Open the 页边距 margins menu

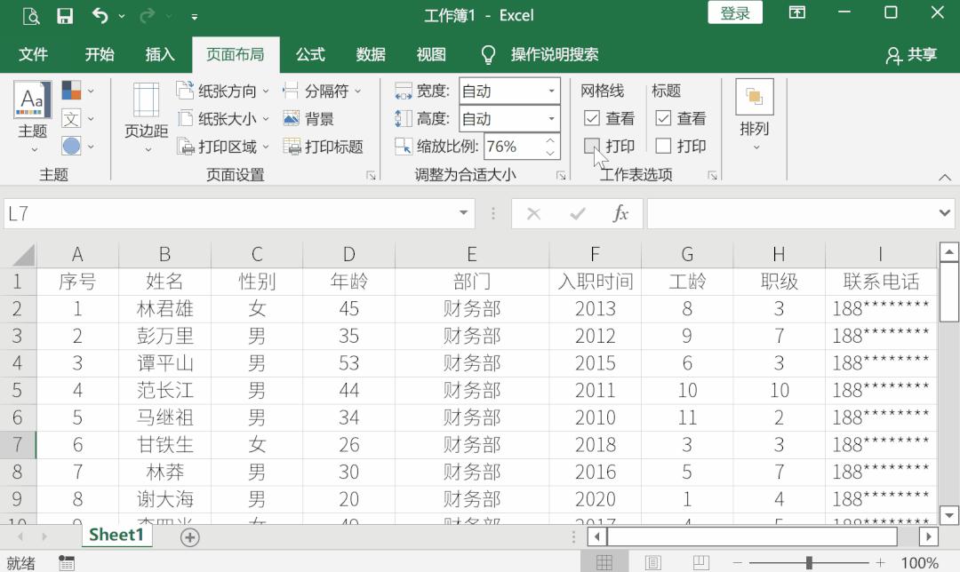click(x=147, y=116)
